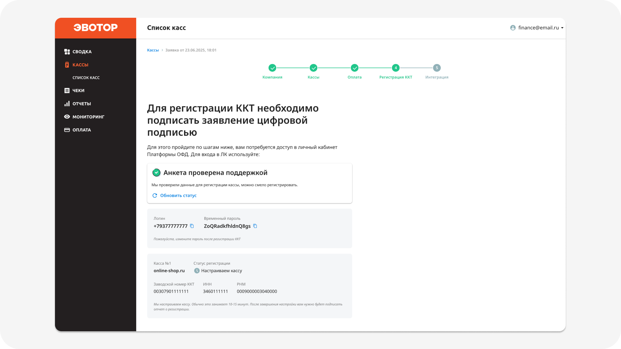621x349 pixels.
Task: Open the Оплата card icon in sidebar
Action: point(67,130)
